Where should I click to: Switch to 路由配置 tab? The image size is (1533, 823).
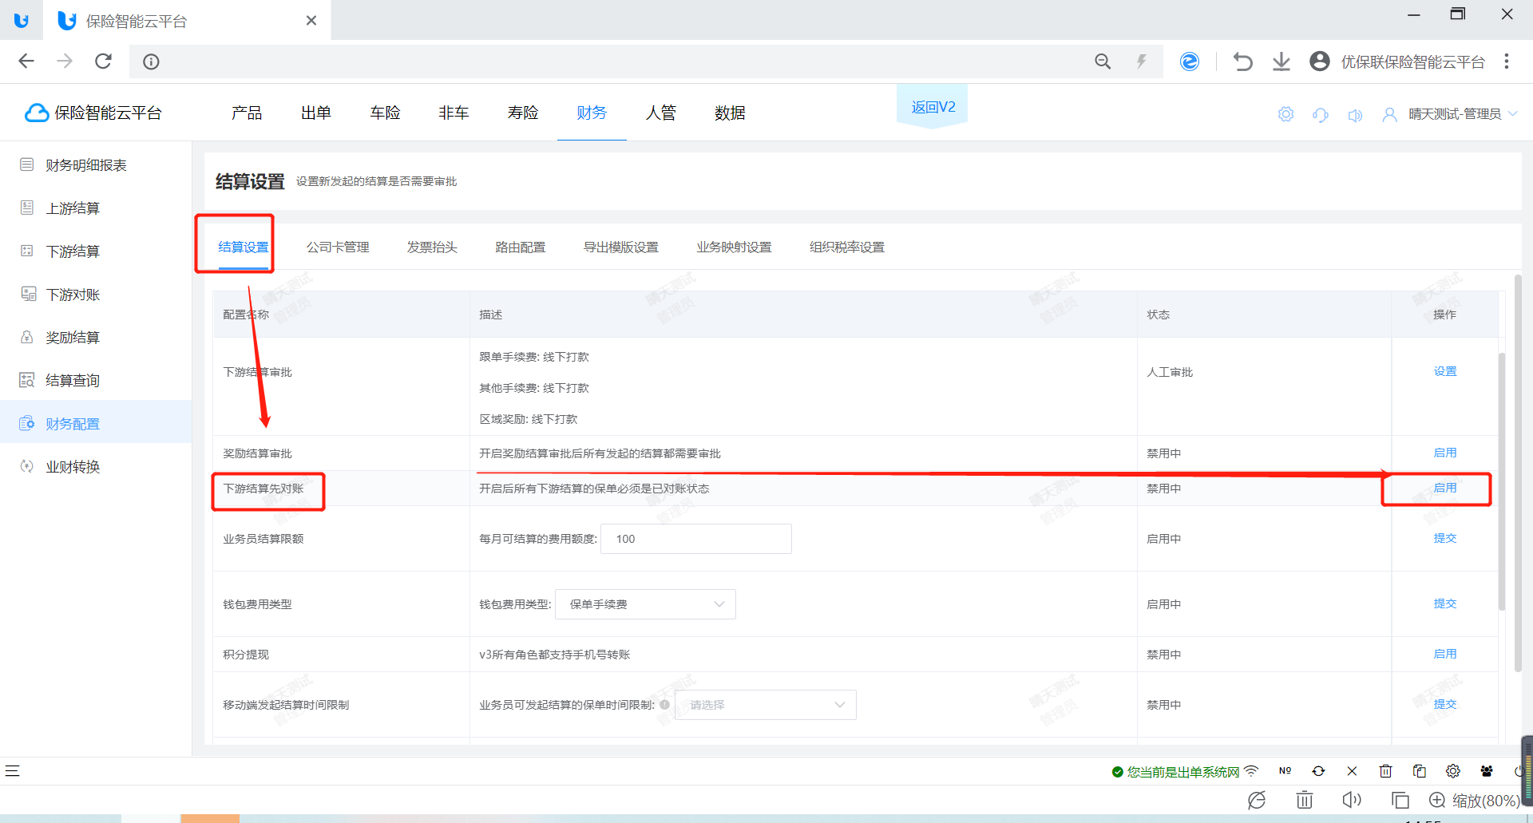(x=521, y=247)
